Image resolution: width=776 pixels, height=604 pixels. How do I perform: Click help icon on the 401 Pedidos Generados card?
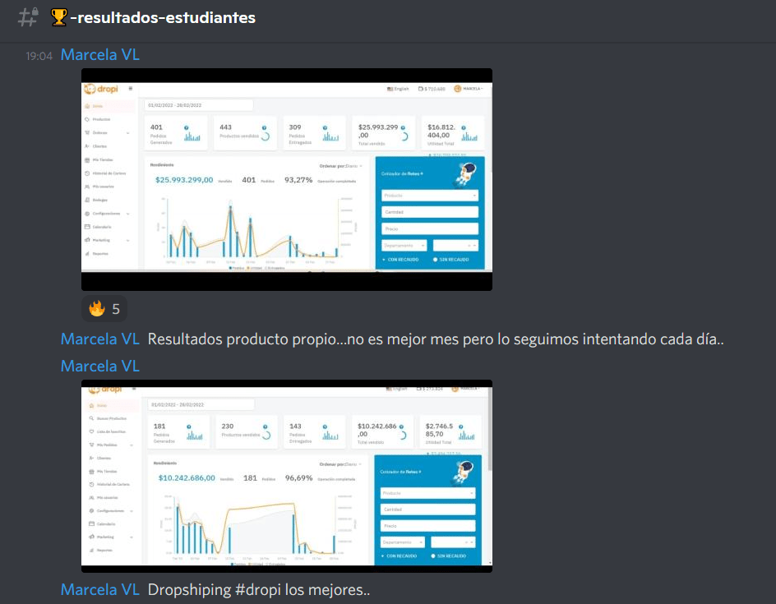[x=187, y=127]
